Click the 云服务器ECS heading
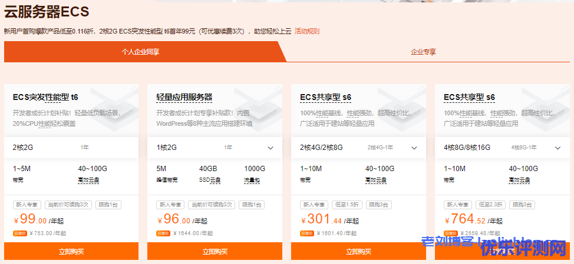The height and width of the screenshot is (264, 574). point(47,12)
